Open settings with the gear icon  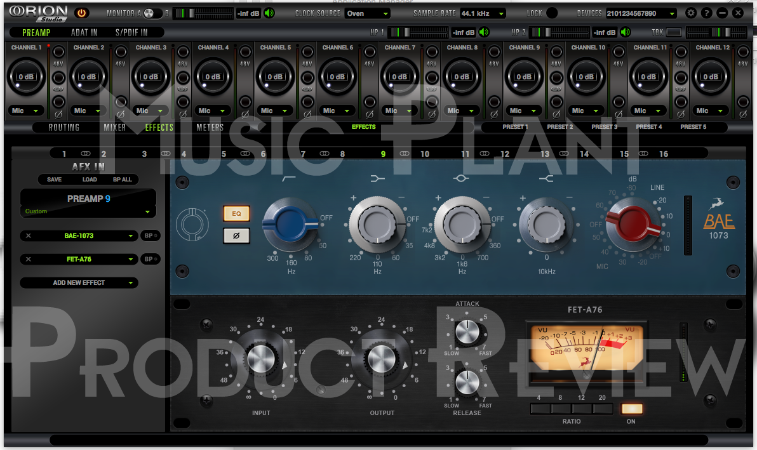pyautogui.click(x=691, y=13)
